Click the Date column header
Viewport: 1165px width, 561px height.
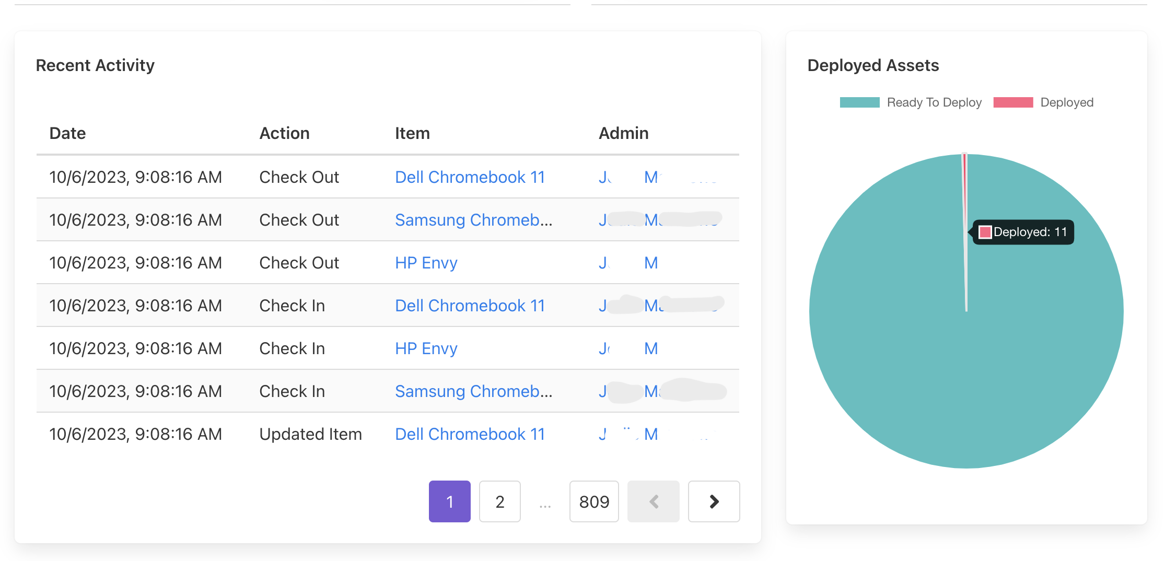click(x=67, y=133)
